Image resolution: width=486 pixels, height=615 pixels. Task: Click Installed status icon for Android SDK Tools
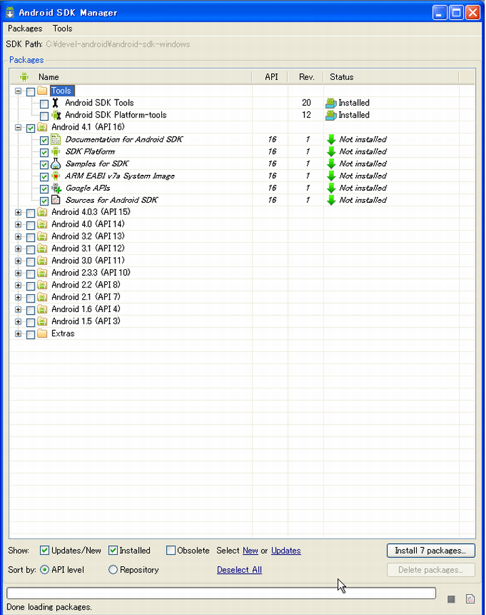click(x=331, y=103)
